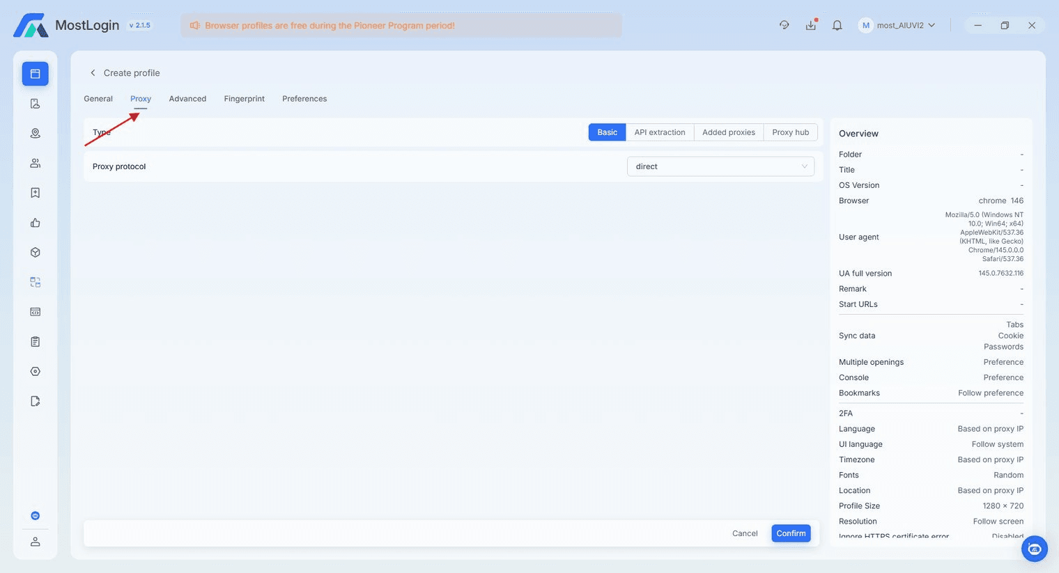Click the thumbs-up sidebar icon
Viewport: 1059px width, 573px height.
35,223
